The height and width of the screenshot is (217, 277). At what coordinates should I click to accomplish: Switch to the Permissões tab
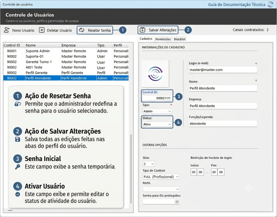pyautogui.click(x=163, y=39)
